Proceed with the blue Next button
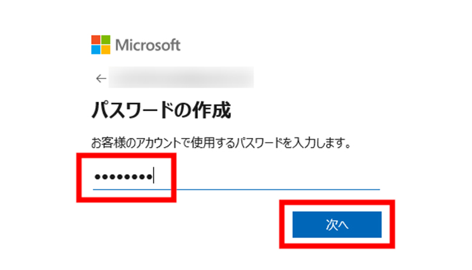The height and width of the screenshot is (270, 472). coord(337,224)
